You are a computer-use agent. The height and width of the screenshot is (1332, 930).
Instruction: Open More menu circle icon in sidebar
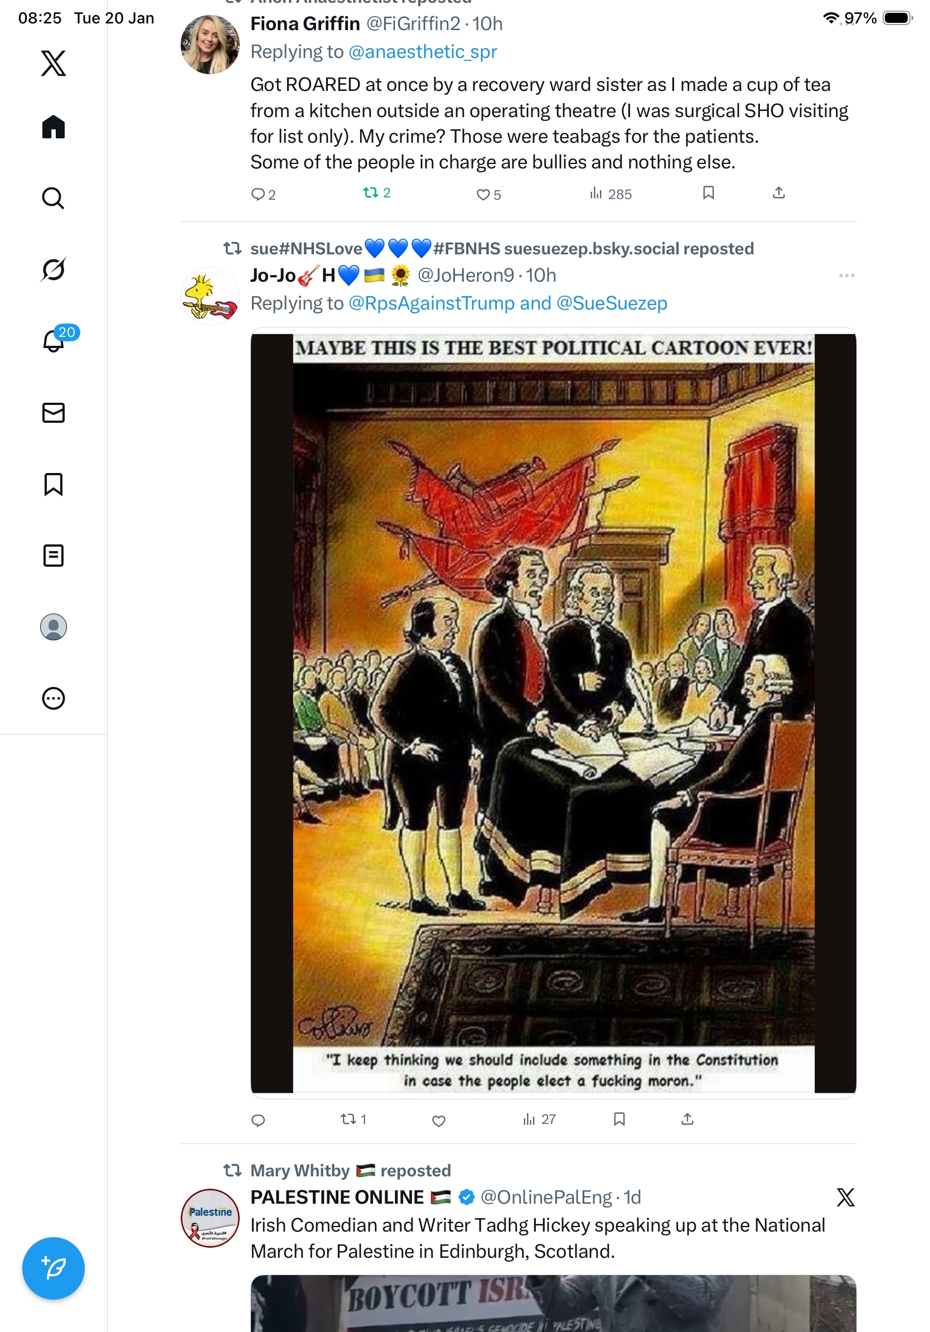tap(54, 698)
